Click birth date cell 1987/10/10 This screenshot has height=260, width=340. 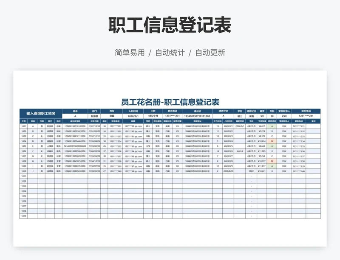(94, 126)
